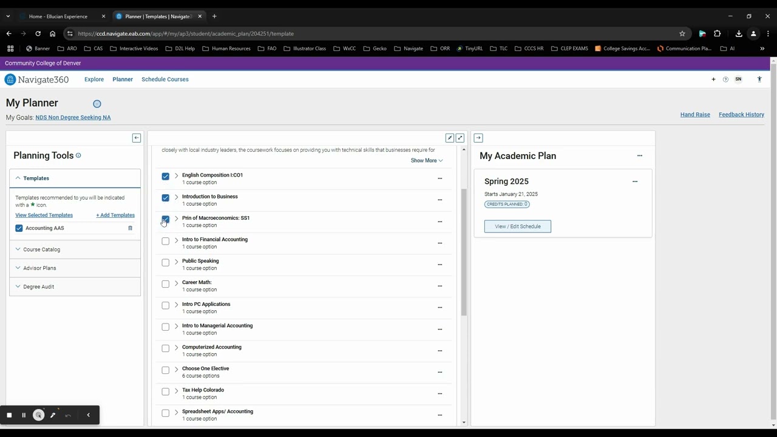The height and width of the screenshot is (437, 777).
Task: Delete the Accounting AAS template with trash icon
Action: click(130, 228)
